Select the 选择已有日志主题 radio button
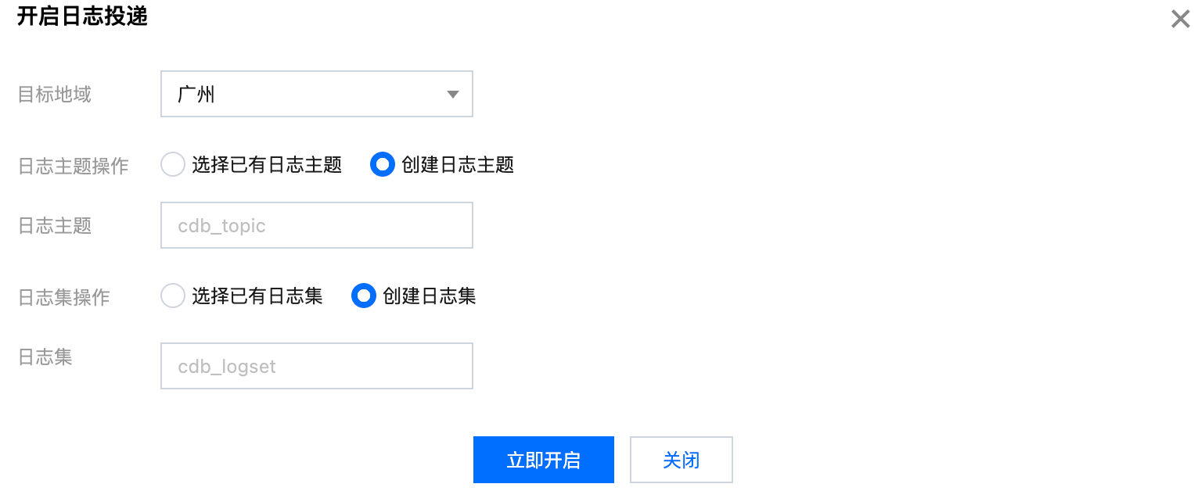The height and width of the screenshot is (491, 1194). pos(172,165)
